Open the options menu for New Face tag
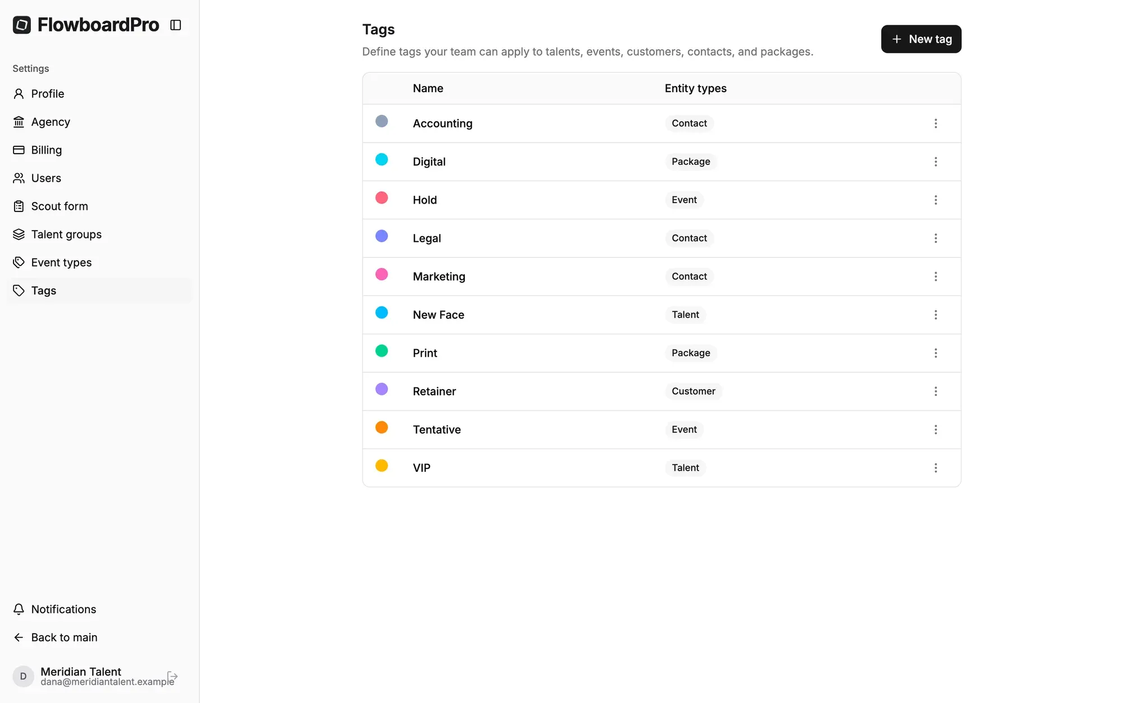The height and width of the screenshot is (703, 1124). [936, 314]
